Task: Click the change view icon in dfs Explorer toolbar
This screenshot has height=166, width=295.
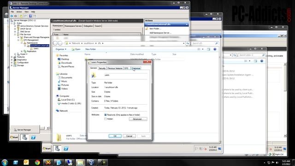Action: 199,49
